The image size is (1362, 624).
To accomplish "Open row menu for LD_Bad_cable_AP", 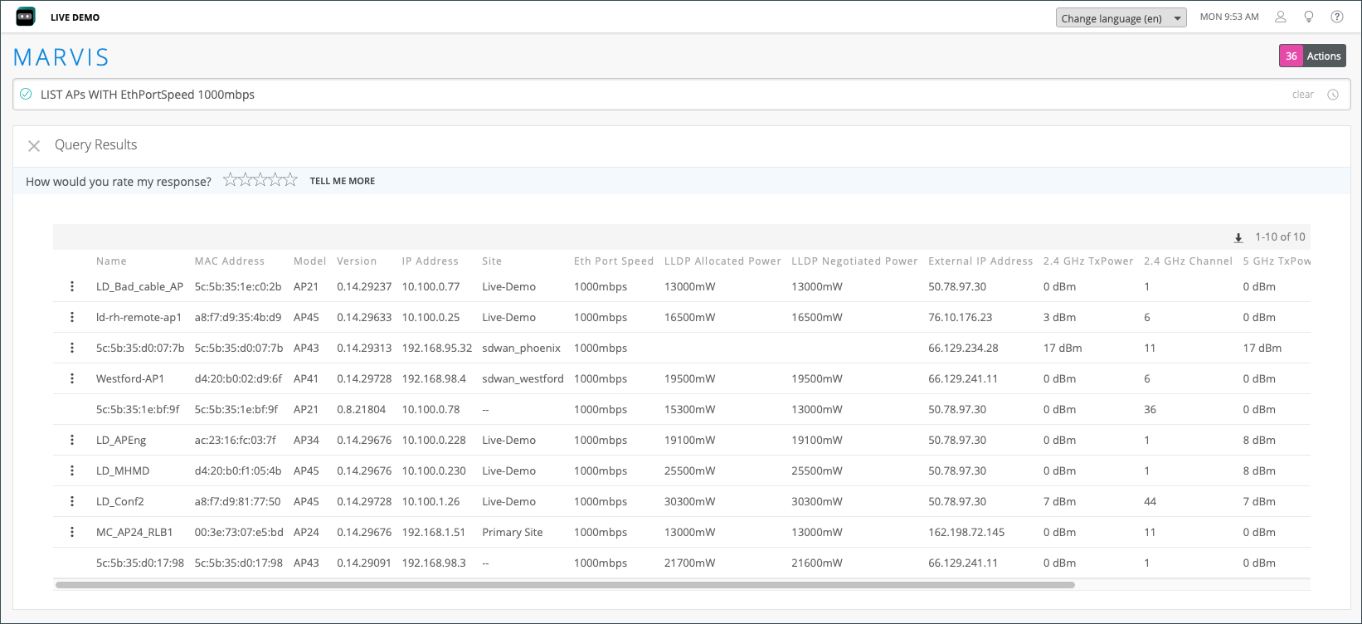I will [72, 286].
